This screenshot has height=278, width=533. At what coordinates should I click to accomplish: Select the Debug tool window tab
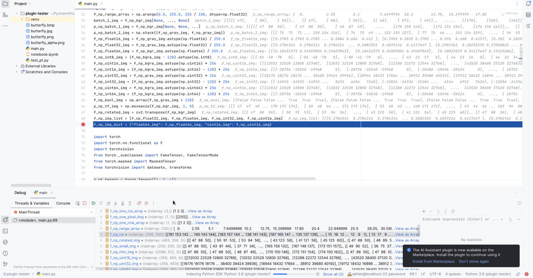20,193
